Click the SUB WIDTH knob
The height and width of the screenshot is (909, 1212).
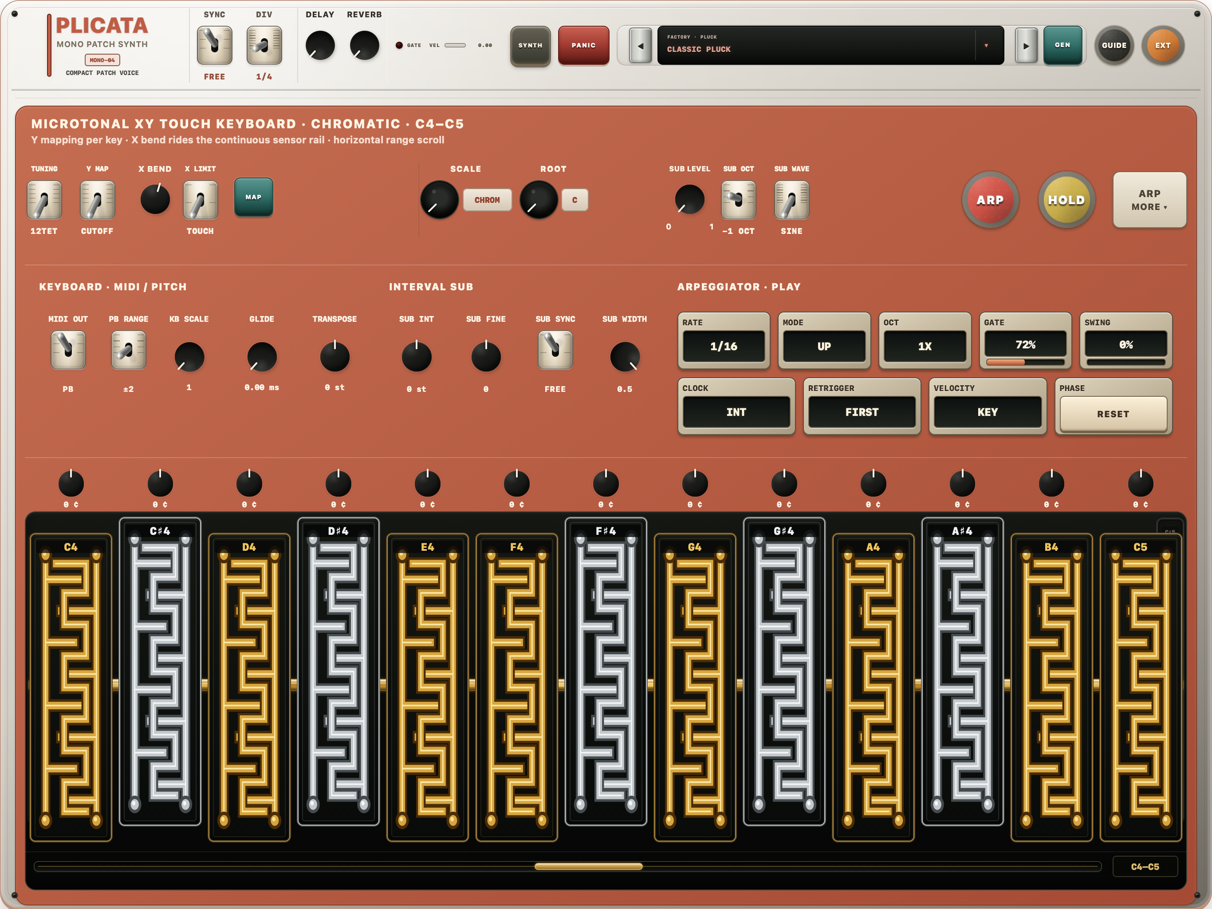point(624,357)
